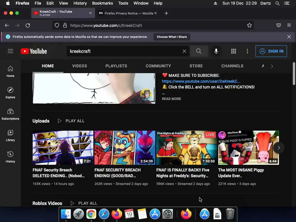Go back in Firefox
This screenshot has width=296, height=222.
point(7,25)
